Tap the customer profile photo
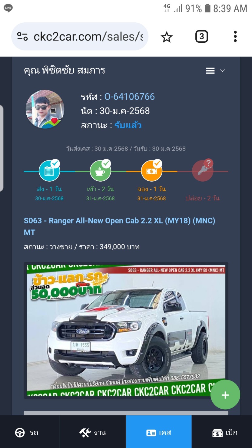The image size is (252, 448). 45,109
